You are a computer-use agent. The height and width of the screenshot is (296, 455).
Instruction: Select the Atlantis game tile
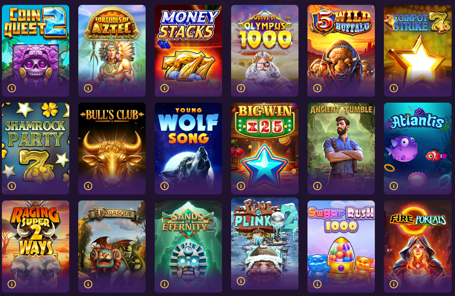click(x=418, y=149)
